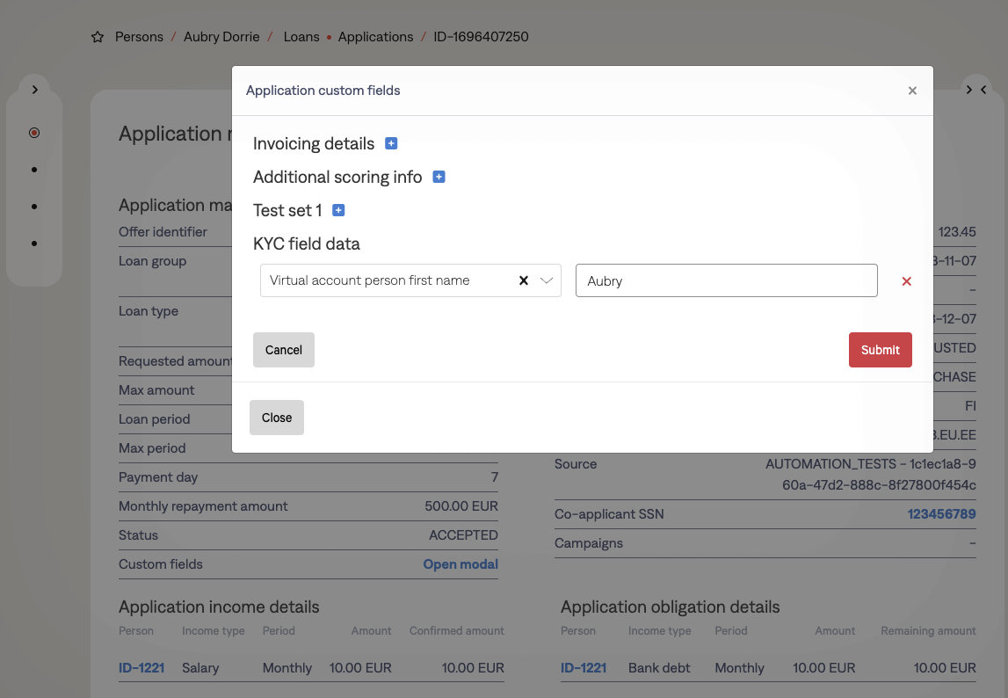Clear the selected Virtual account field value
The height and width of the screenshot is (698, 1008).
point(523,280)
